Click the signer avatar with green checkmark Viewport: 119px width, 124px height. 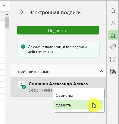point(22,85)
